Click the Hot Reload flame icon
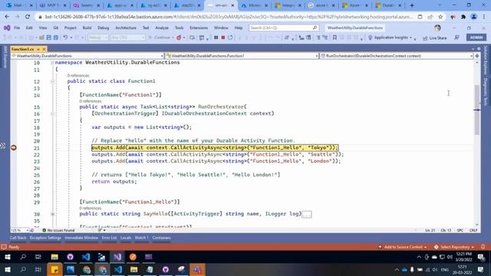This screenshot has width=491, height=276. click(179, 38)
